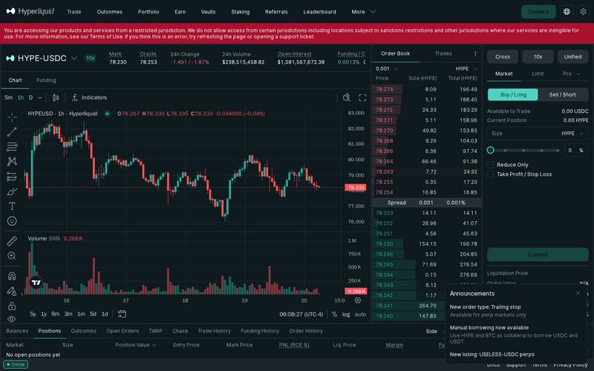The width and height of the screenshot is (594, 371).
Task: Expand the More navigation menu
Action: pyautogui.click(x=363, y=12)
